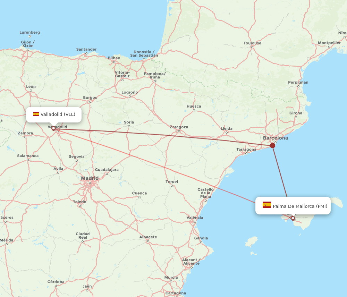Click the Murcia city label
This screenshot has width=347, height=297.
tap(171, 277)
